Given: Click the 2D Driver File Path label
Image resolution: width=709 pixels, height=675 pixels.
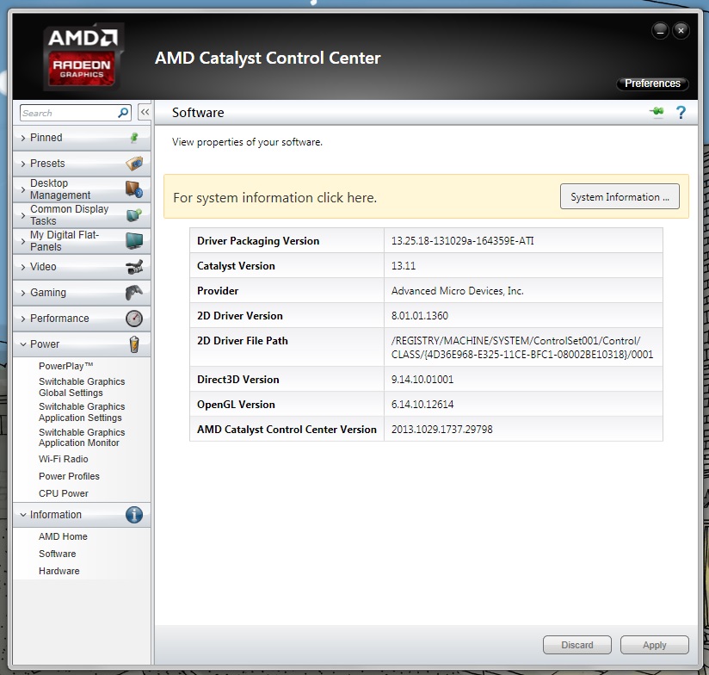Looking at the screenshot, I should pos(243,341).
